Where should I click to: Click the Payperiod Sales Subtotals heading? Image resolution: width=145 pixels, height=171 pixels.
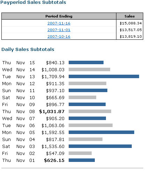point(33,2)
